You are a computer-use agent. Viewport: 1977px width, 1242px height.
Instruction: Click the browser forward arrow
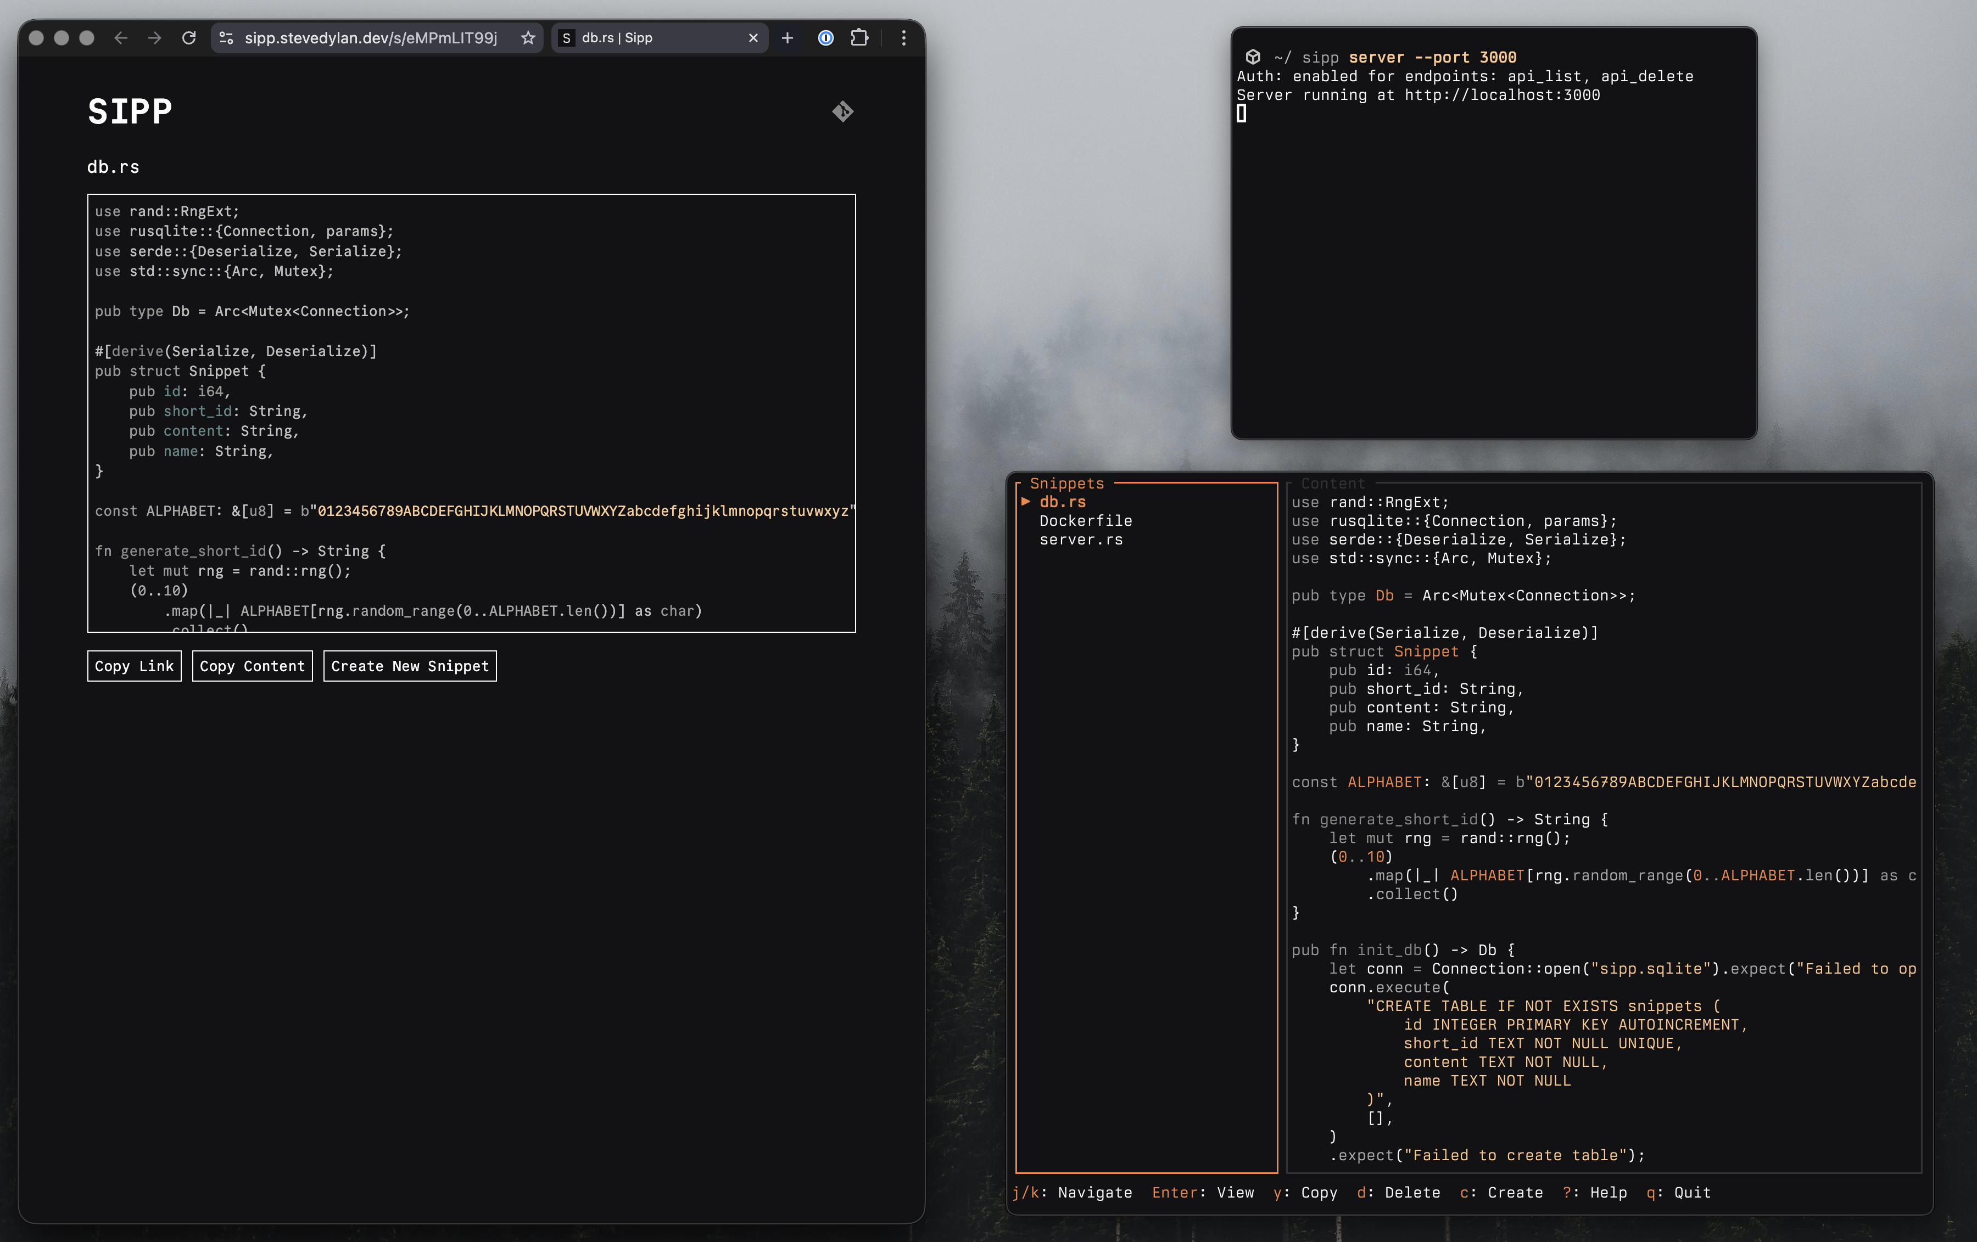click(154, 38)
